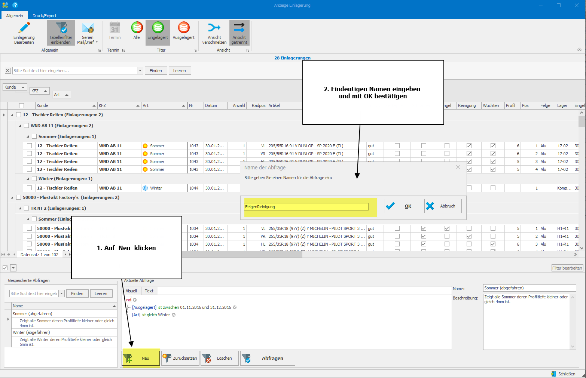Click Zurücksetzen button
The image size is (586, 378).
point(180,358)
